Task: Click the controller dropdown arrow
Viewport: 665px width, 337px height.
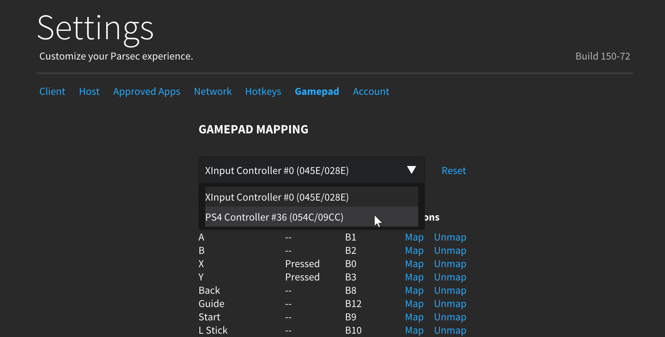Action: pos(412,170)
